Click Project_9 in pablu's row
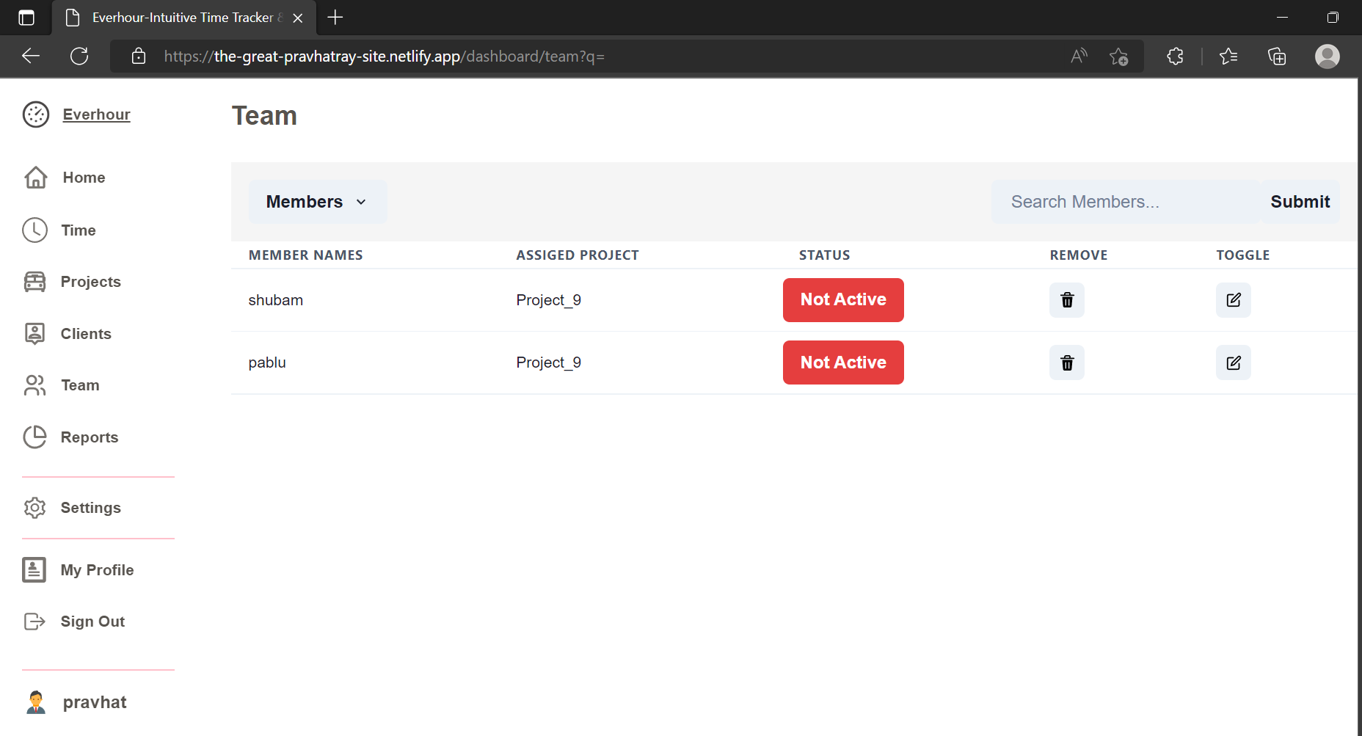This screenshot has width=1362, height=736. pos(548,362)
